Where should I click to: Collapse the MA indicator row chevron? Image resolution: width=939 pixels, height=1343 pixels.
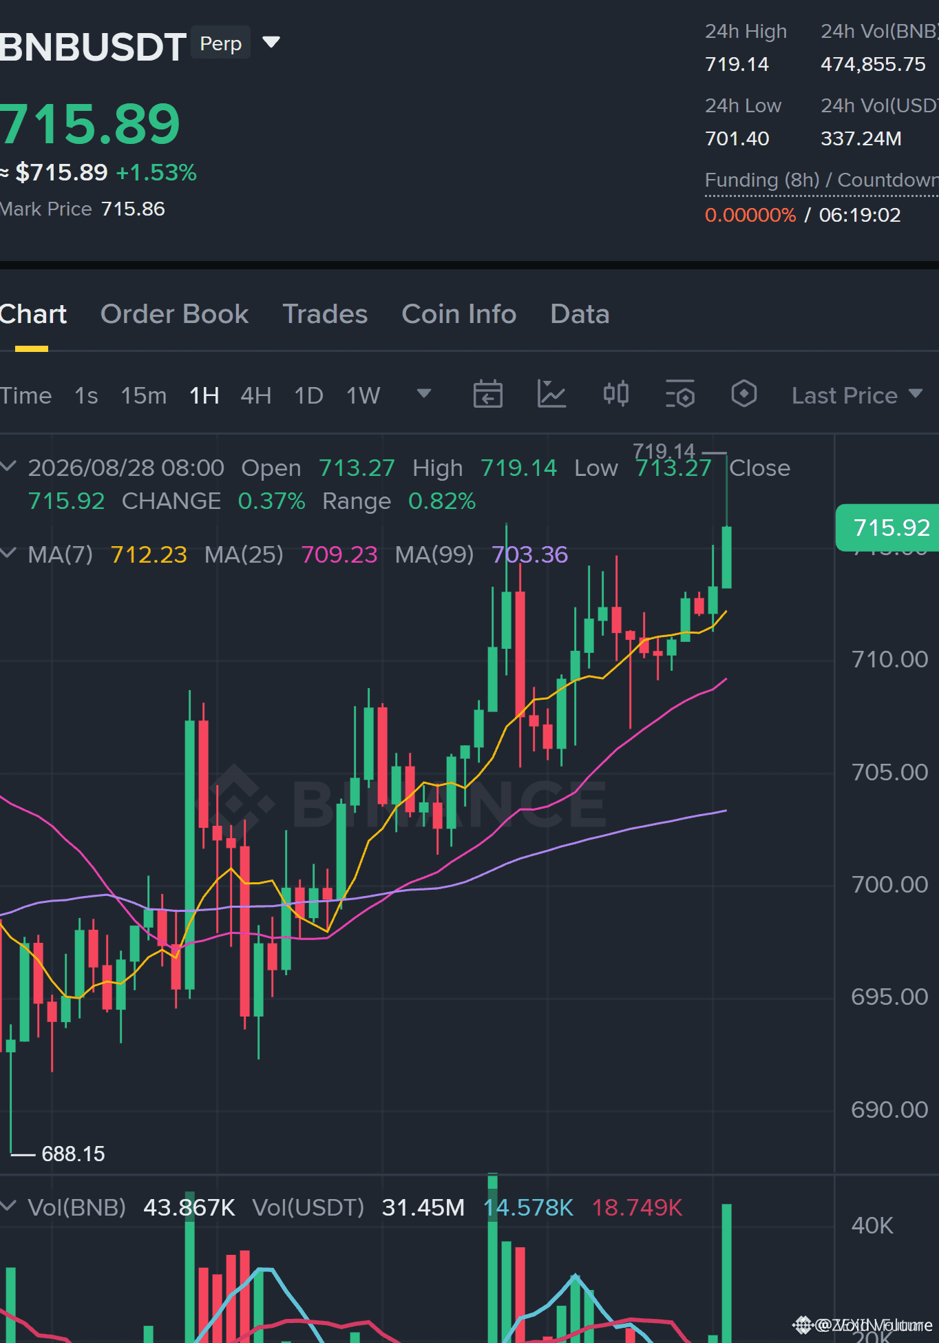click(x=8, y=553)
